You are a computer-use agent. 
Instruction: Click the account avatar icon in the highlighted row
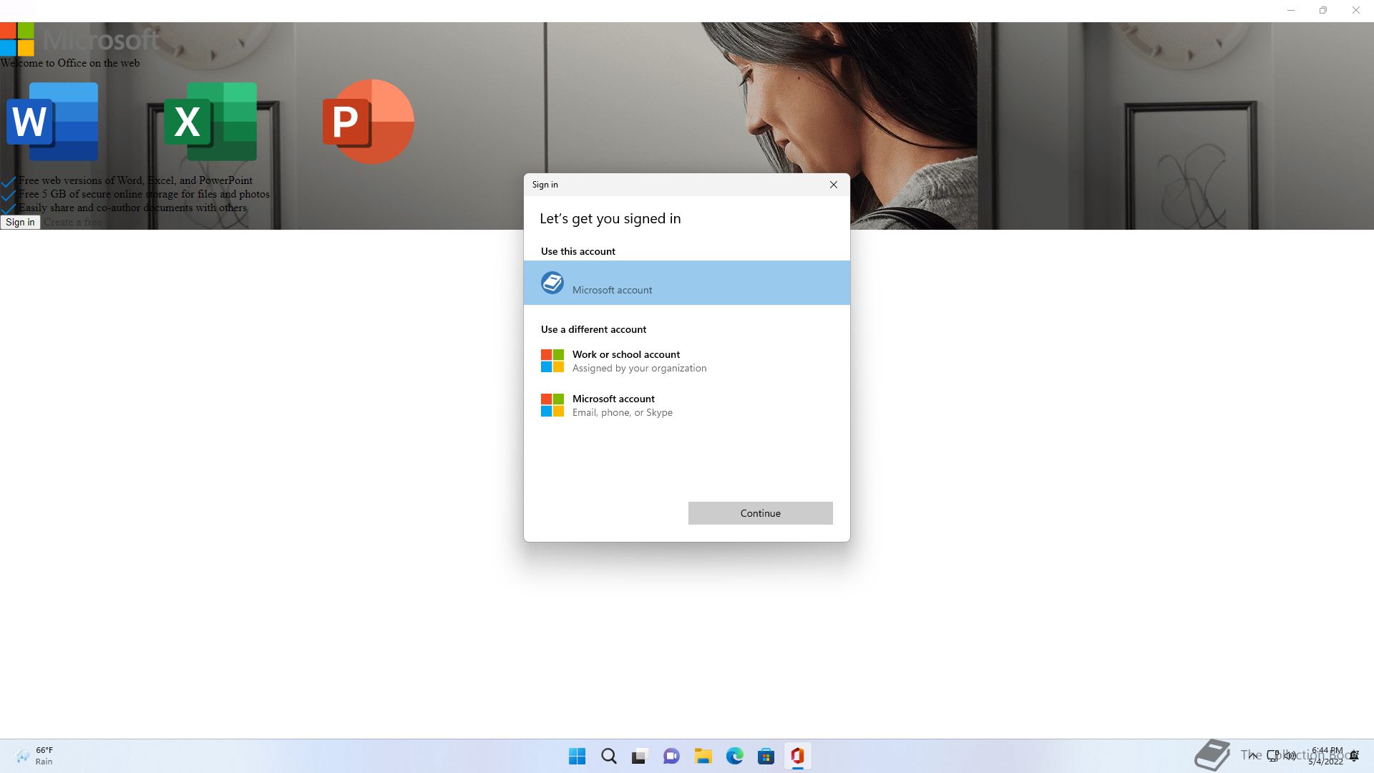click(x=552, y=283)
